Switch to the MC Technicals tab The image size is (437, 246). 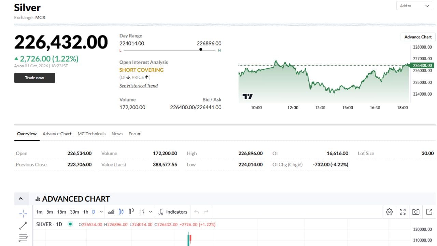[91, 134]
